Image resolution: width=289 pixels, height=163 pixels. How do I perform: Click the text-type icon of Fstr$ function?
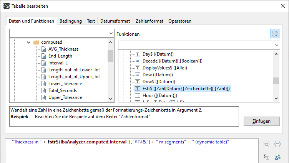[x=138, y=89]
